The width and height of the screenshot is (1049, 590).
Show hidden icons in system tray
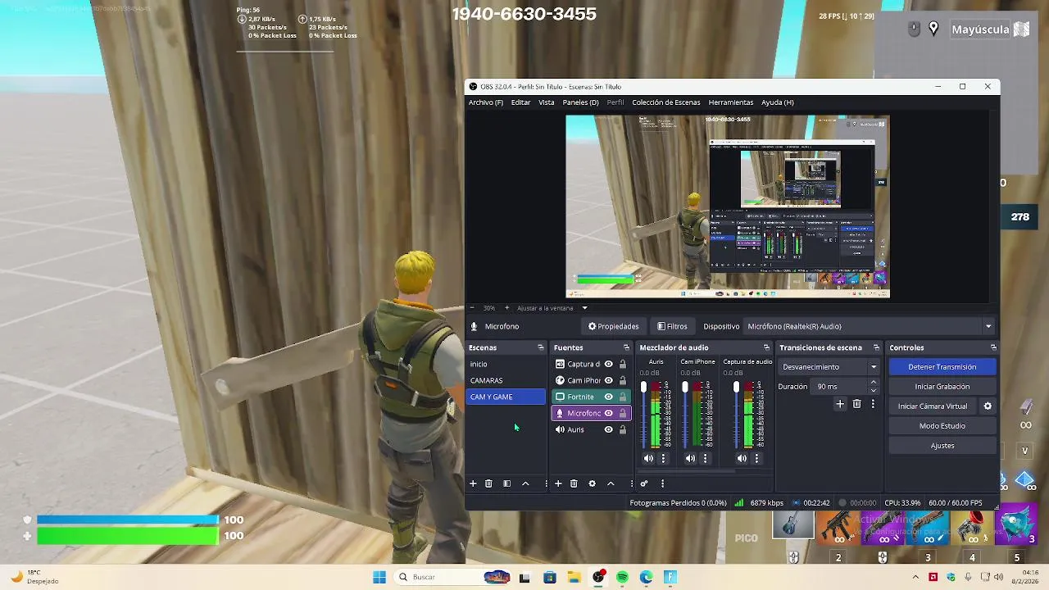tap(915, 577)
